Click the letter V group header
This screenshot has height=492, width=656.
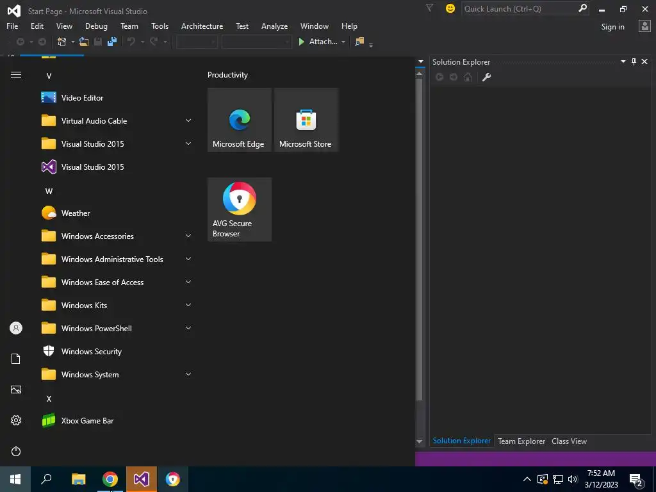point(49,76)
